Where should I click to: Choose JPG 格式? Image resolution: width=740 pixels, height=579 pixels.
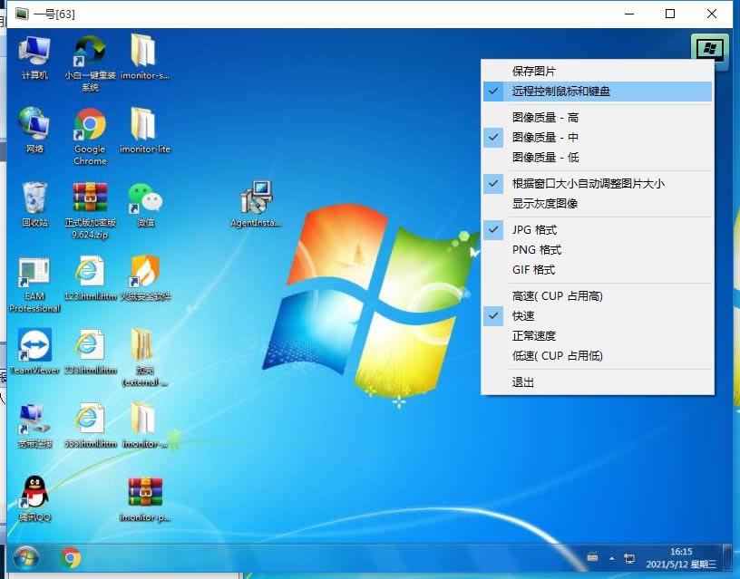click(x=597, y=229)
